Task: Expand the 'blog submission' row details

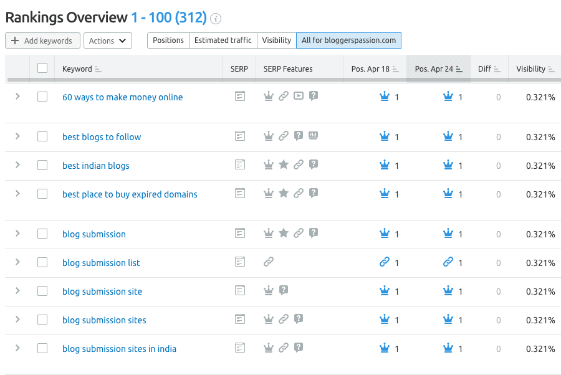Action: click(x=17, y=234)
